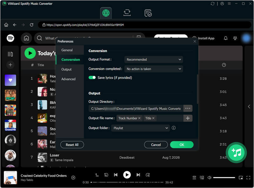
Task: Open the account icon in title bar
Action: 222,3
